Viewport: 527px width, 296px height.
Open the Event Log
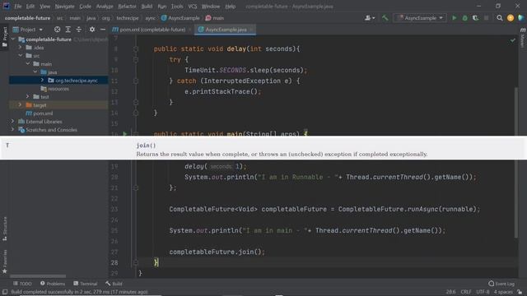click(x=501, y=284)
